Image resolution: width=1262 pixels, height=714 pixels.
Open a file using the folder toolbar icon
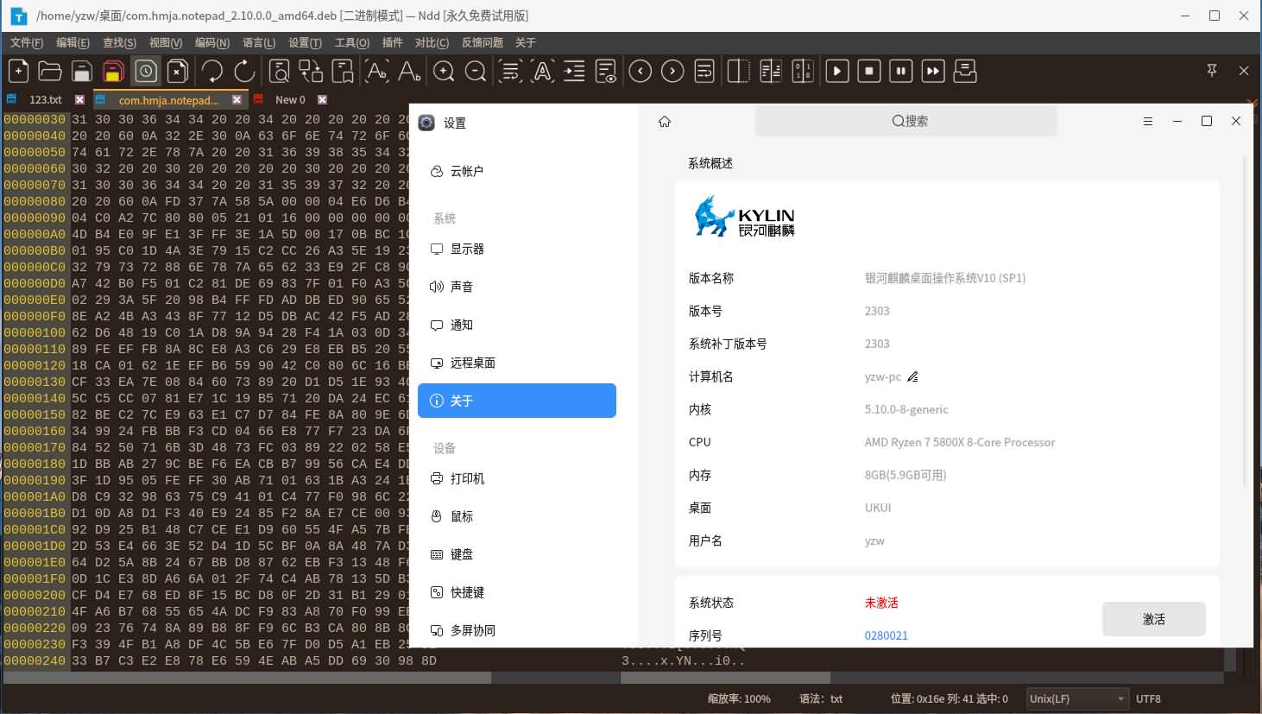click(x=49, y=71)
